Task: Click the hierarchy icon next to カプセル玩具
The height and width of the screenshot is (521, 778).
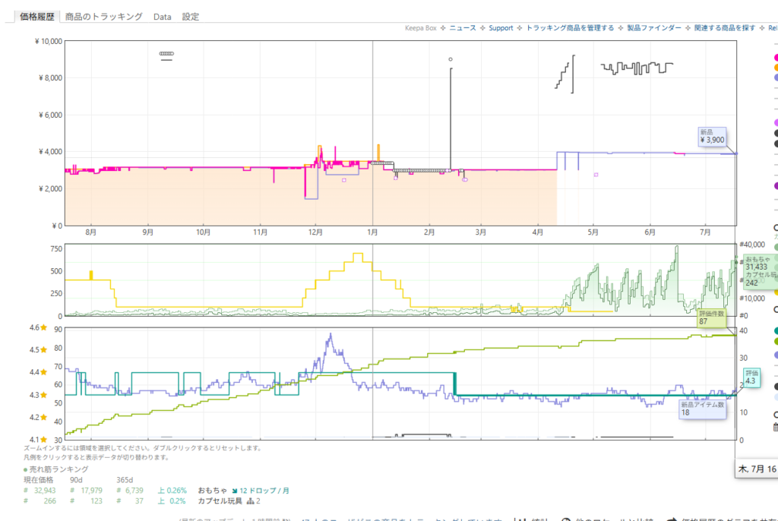Action: click(x=250, y=501)
